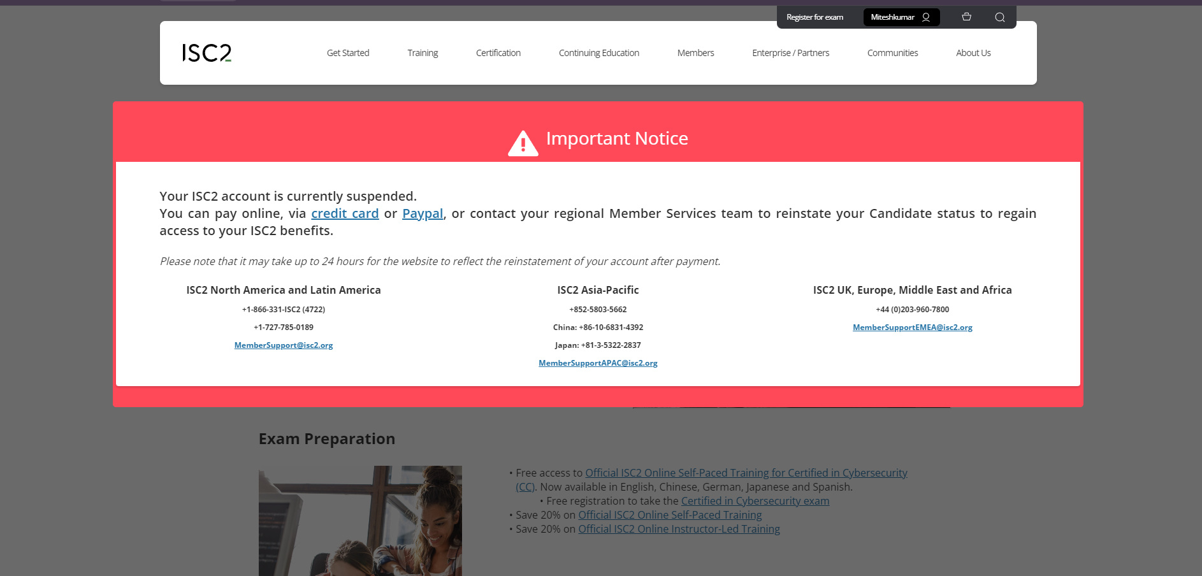The width and height of the screenshot is (1202, 576).
Task: Open Official ISC2 Online Instructor-Led Training link
Action: tap(678, 529)
